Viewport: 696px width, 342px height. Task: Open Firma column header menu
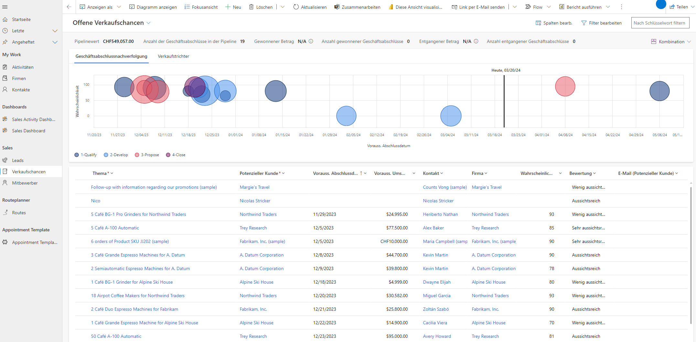point(479,173)
